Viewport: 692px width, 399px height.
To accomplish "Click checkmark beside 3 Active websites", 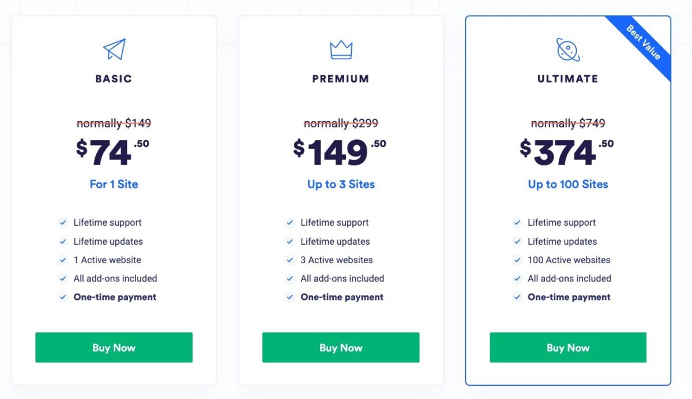I will click(x=290, y=260).
